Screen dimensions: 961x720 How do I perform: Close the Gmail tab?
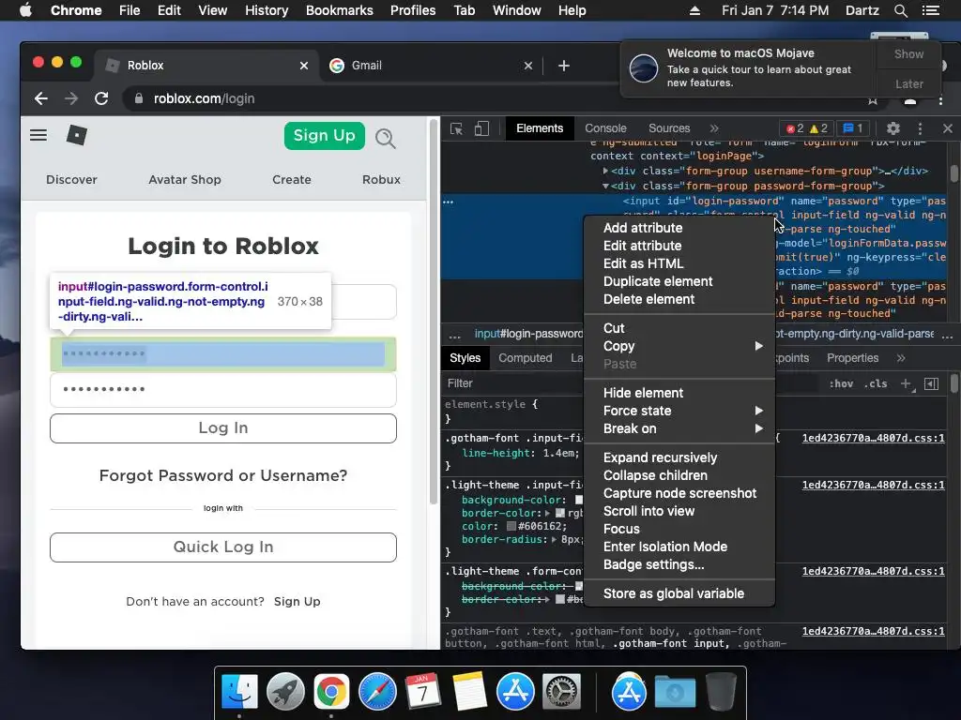[x=528, y=66]
